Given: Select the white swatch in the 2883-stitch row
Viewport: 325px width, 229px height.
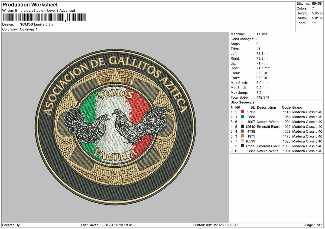Looking at the screenshot, I should point(242,151).
